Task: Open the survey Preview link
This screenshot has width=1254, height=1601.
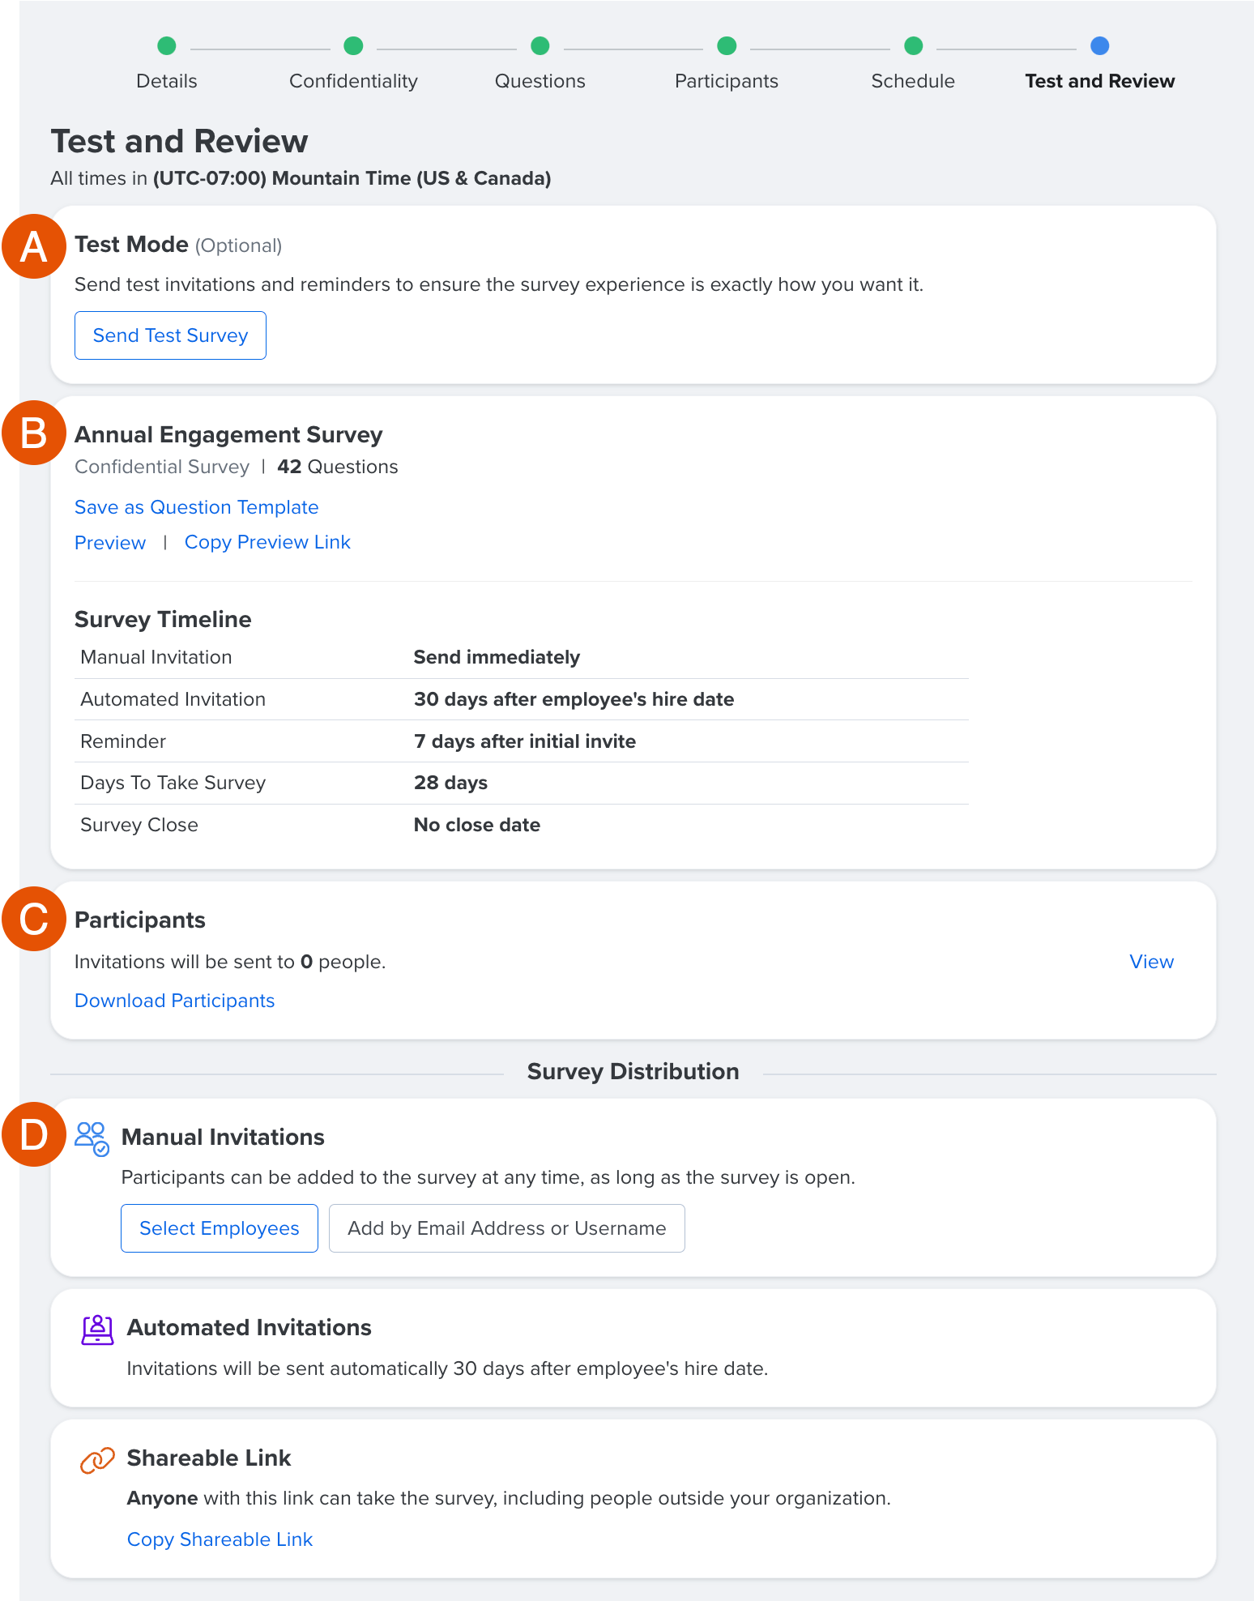Action: [110, 543]
